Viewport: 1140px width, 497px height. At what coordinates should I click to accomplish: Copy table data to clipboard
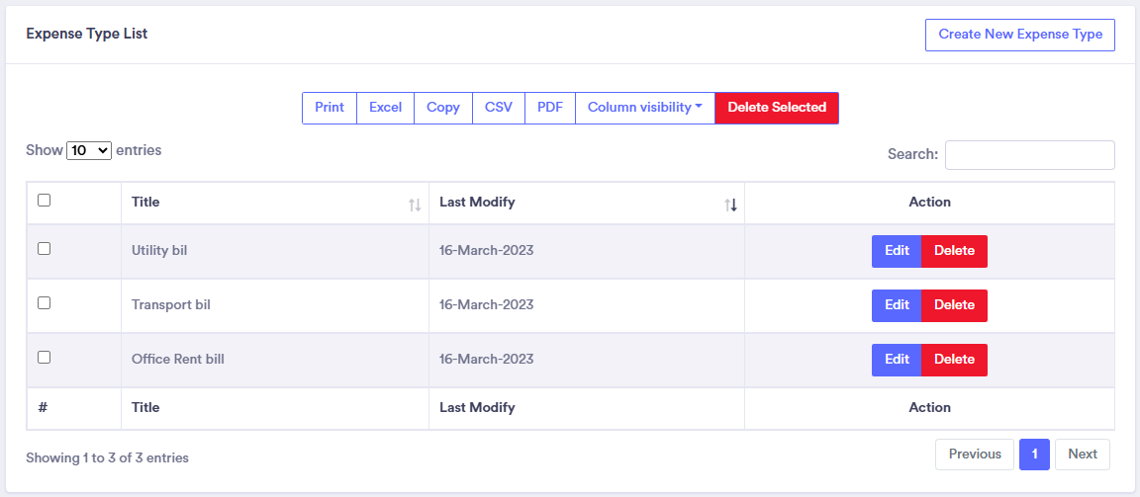coord(443,108)
